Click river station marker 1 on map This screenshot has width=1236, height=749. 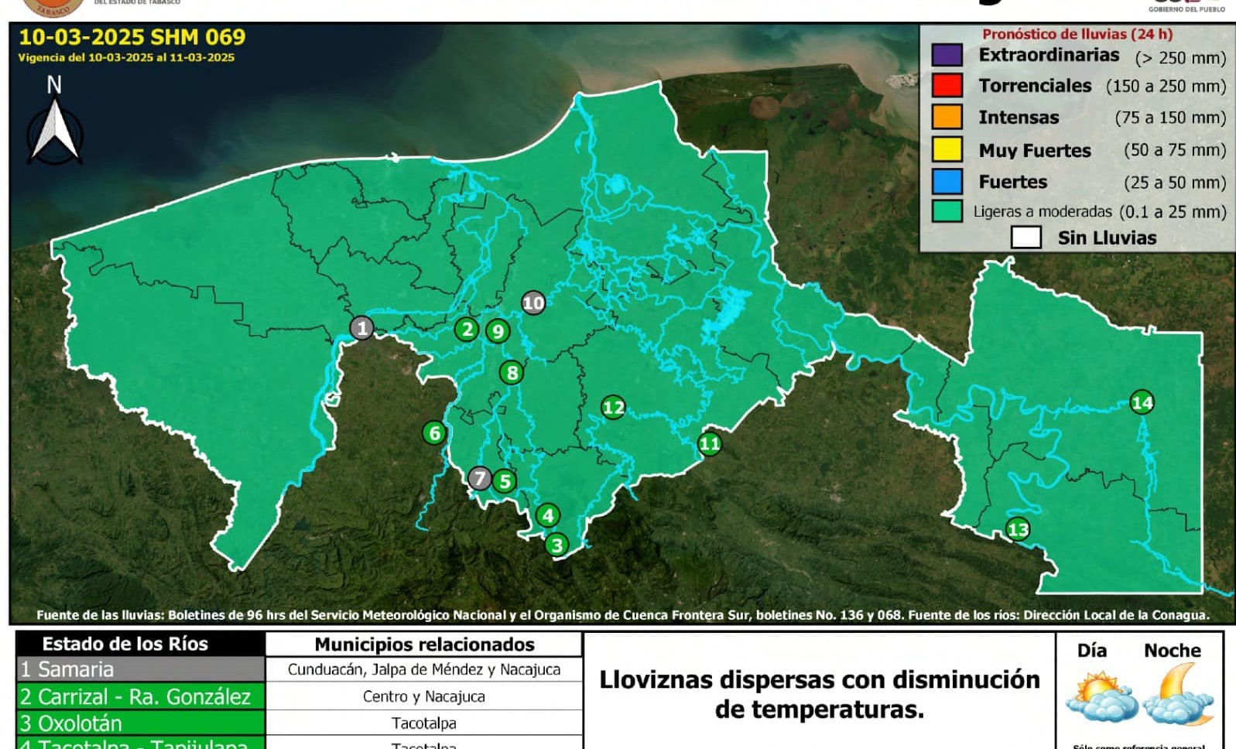point(361,328)
